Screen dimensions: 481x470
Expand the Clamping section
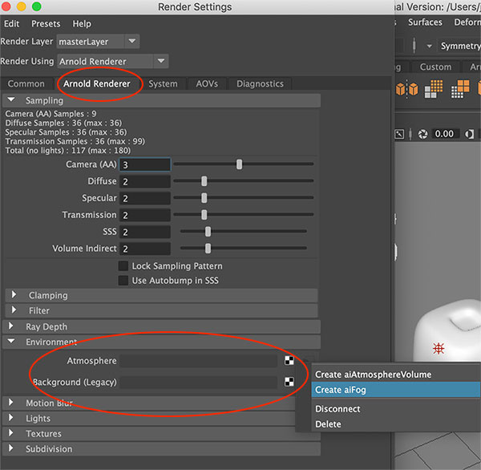coord(161,295)
